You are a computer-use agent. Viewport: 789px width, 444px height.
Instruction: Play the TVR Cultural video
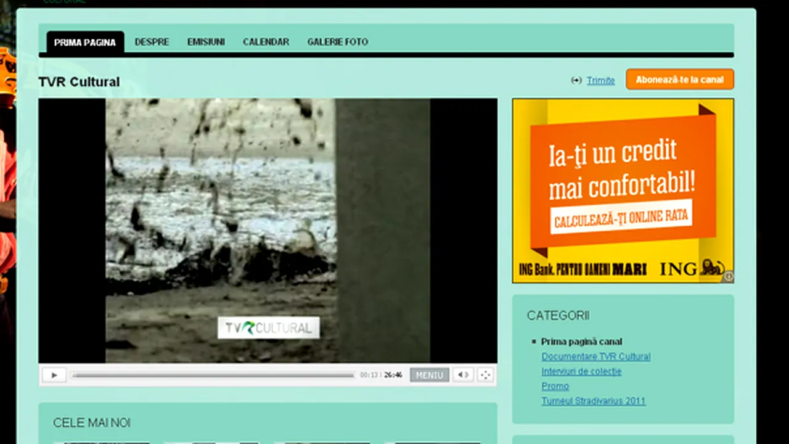pyautogui.click(x=54, y=375)
